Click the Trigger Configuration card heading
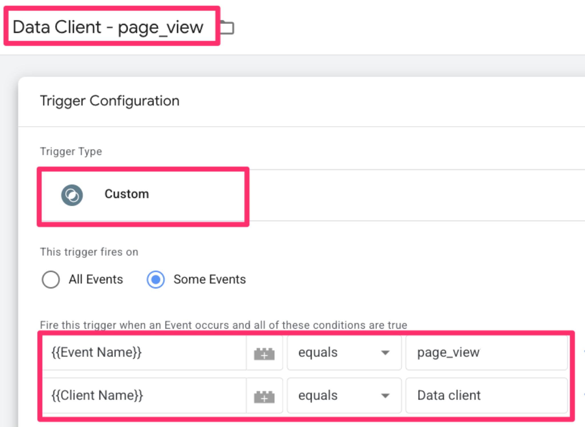This screenshot has height=427, width=585. 110,101
